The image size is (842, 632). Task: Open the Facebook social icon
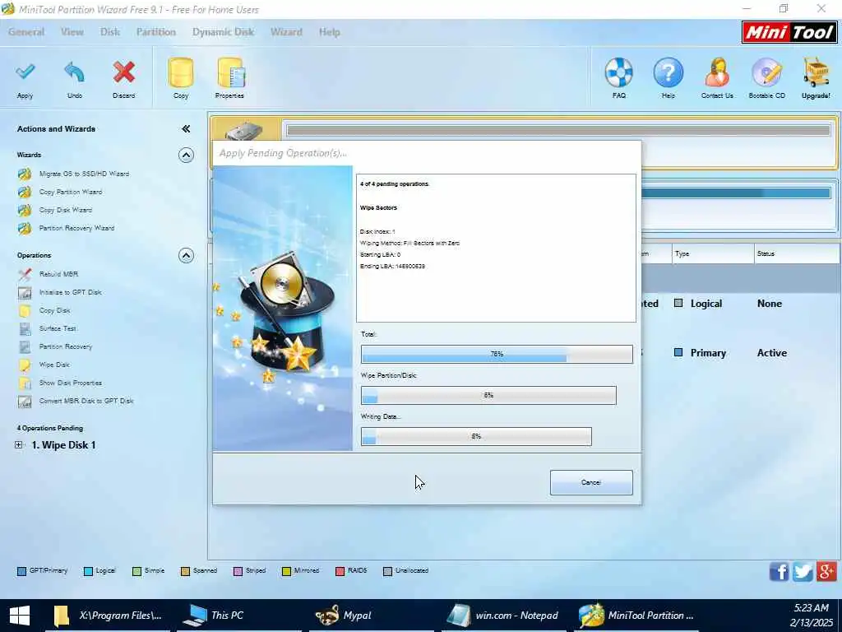779,571
